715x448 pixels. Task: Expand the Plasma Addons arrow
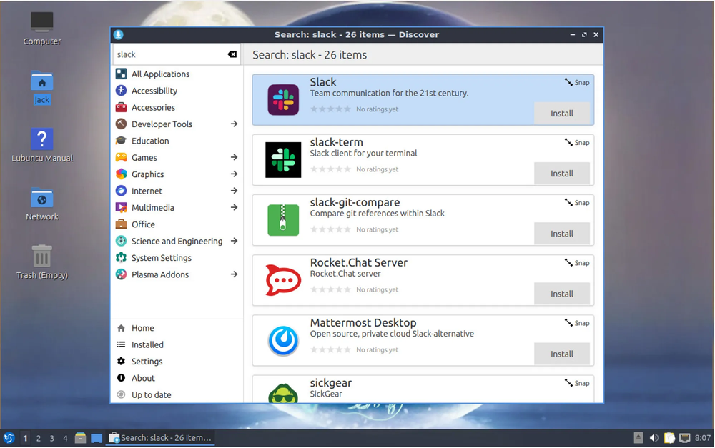234,274
